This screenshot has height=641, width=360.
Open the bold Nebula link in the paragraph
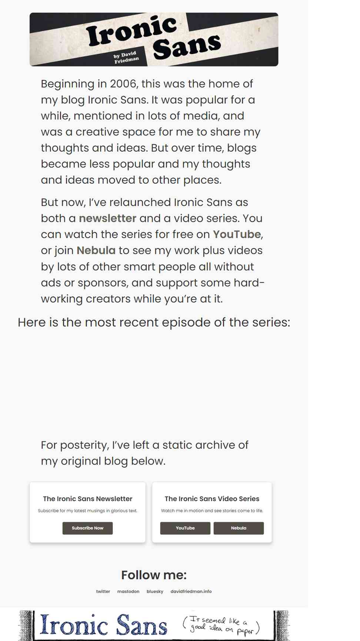(x=96, y=250)
